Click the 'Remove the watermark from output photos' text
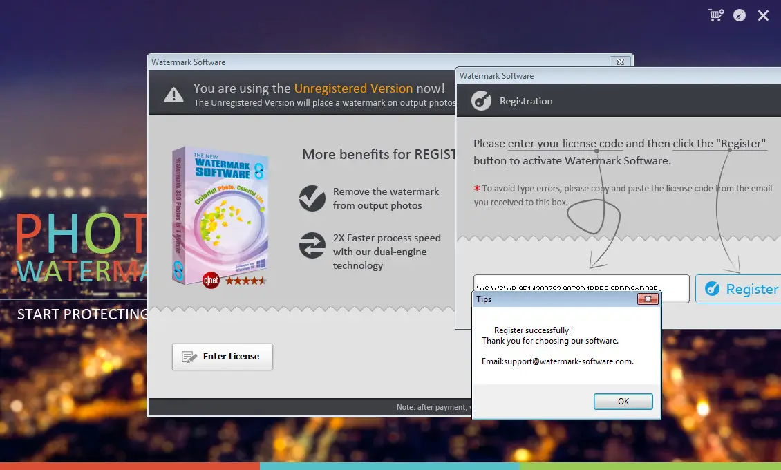 386,198
